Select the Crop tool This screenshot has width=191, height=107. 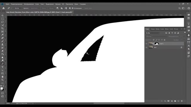tap(2, 29)
